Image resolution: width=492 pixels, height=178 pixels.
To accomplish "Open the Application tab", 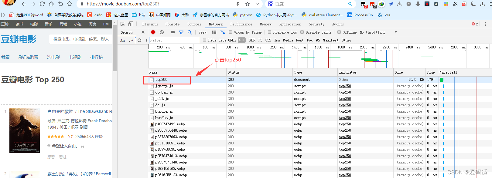I will tap(290, 24).
